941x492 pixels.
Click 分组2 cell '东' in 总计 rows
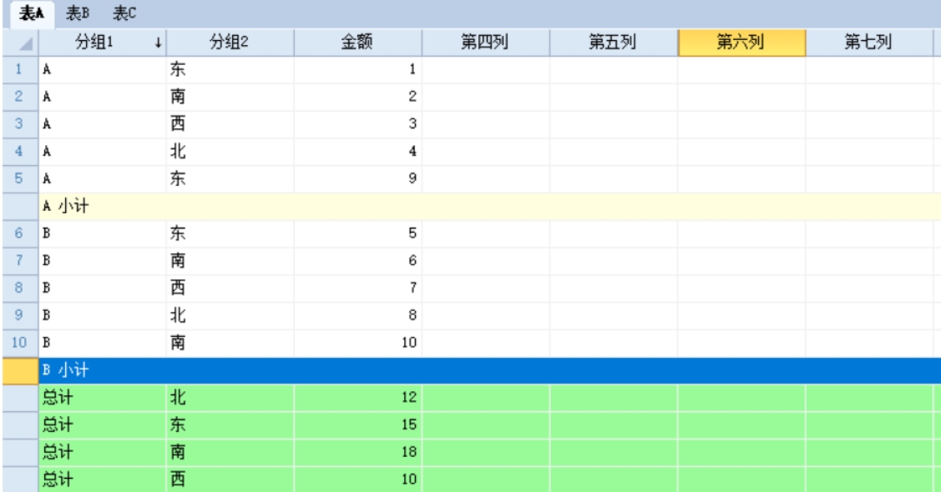pyautogui.click(x=230, y=425)
